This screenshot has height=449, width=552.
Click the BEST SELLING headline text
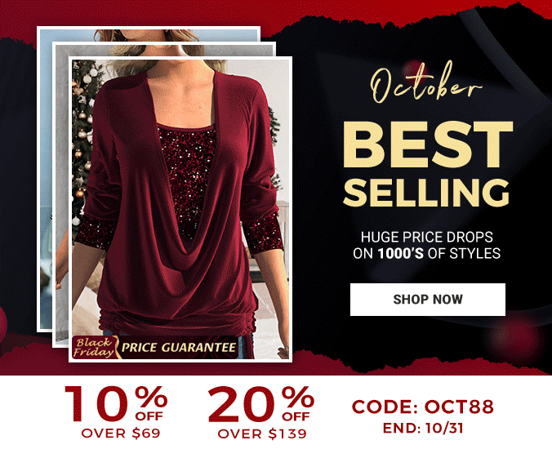pos(427,164)
